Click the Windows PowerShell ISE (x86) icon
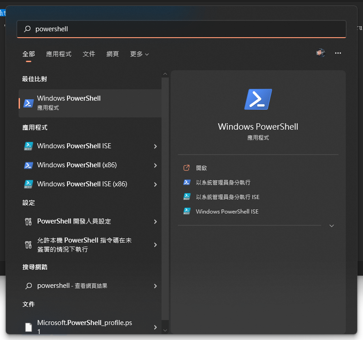This screenshot has width=363, height=340. [29, 184]
